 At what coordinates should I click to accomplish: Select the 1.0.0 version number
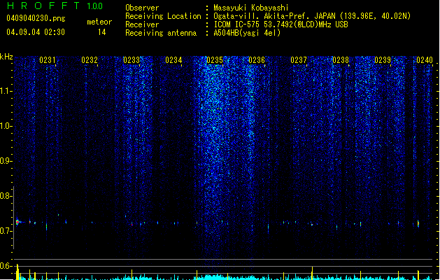pyautogui.click(x=95, y=6)
